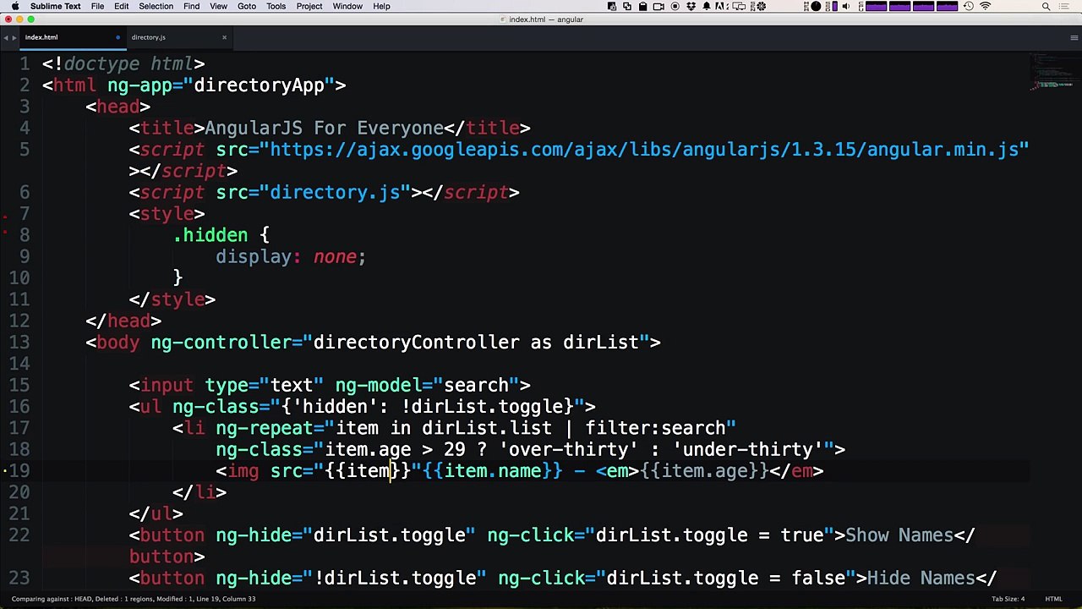The width and height of the screenshot is (1082, 609).
Task: Click the screen recording camera icon
Action: (658, 6)
